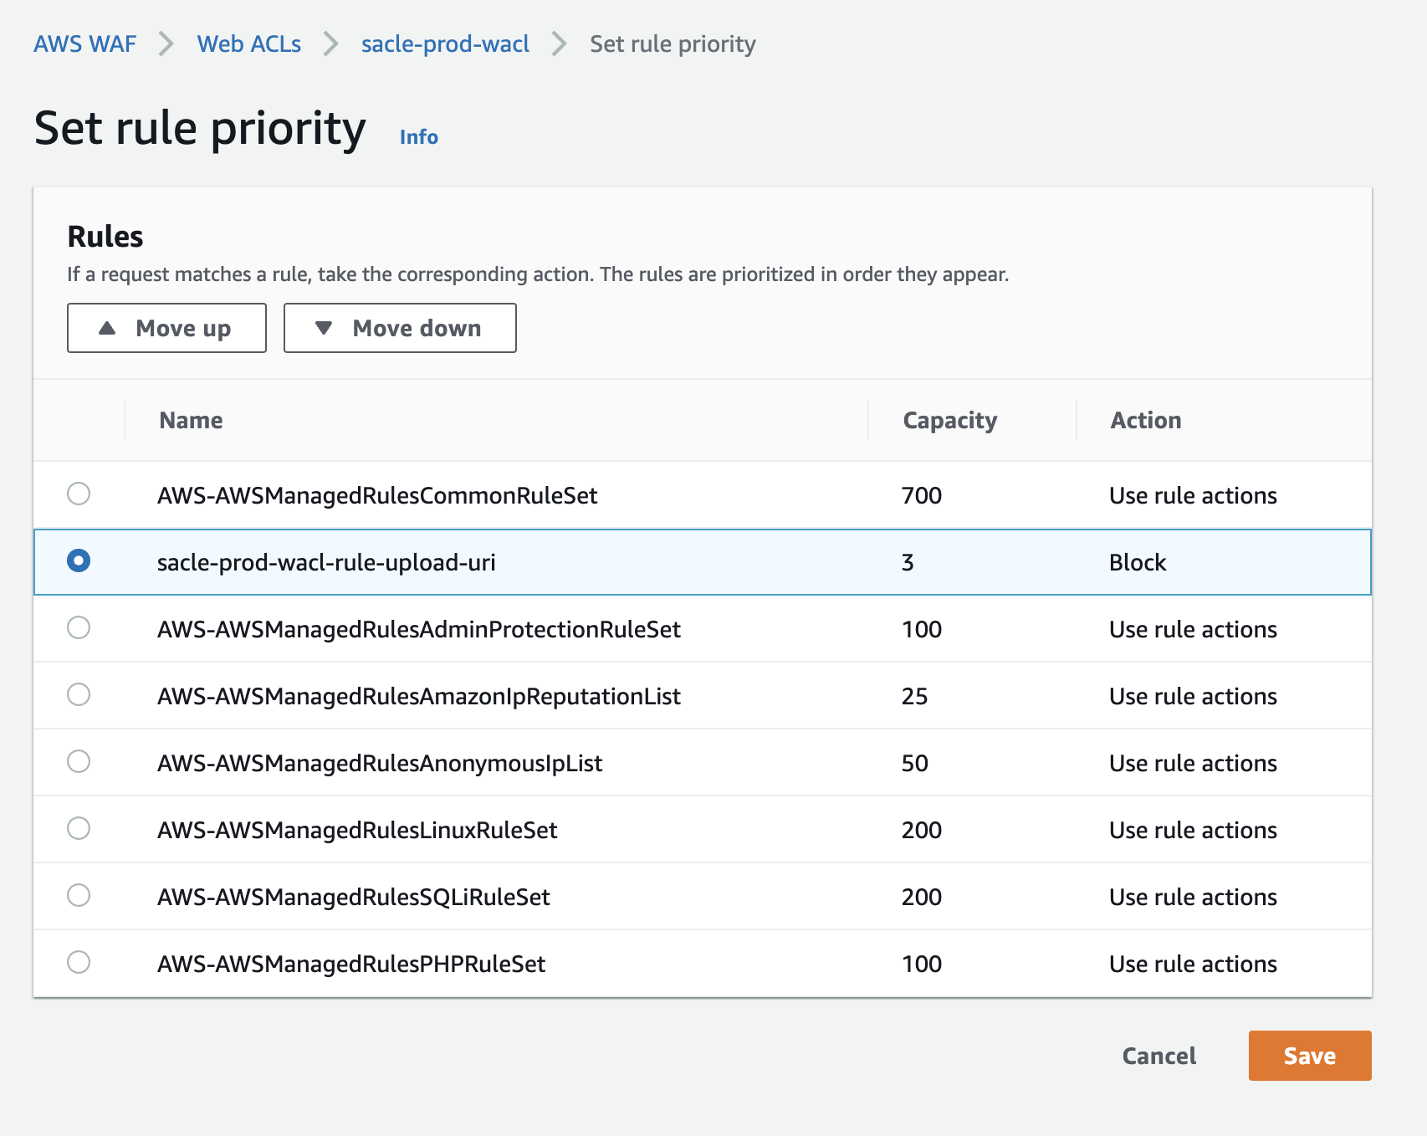This screenshot has width=1427, height=1136.
Task: Pick the AnonymousIpList rule radio button
Action: 79,761
